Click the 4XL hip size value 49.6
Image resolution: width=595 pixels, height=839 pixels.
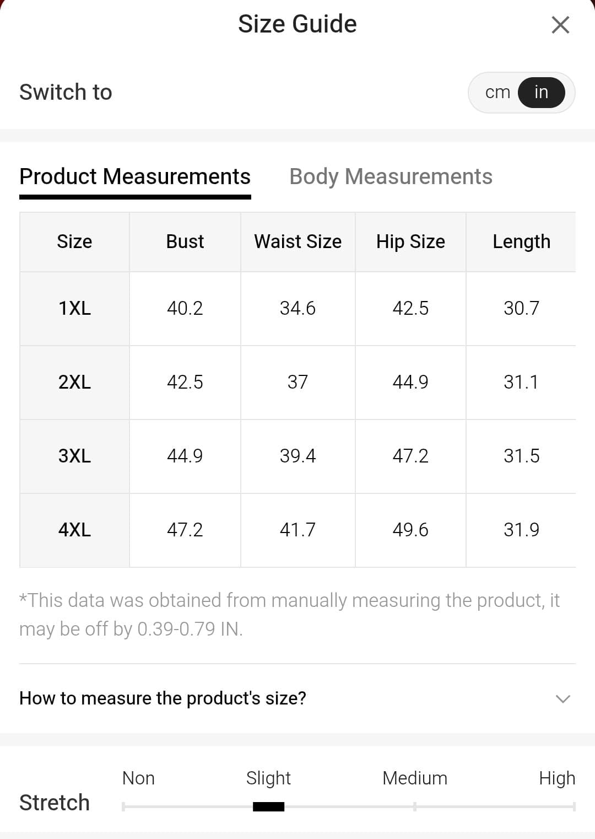(410, 530)
